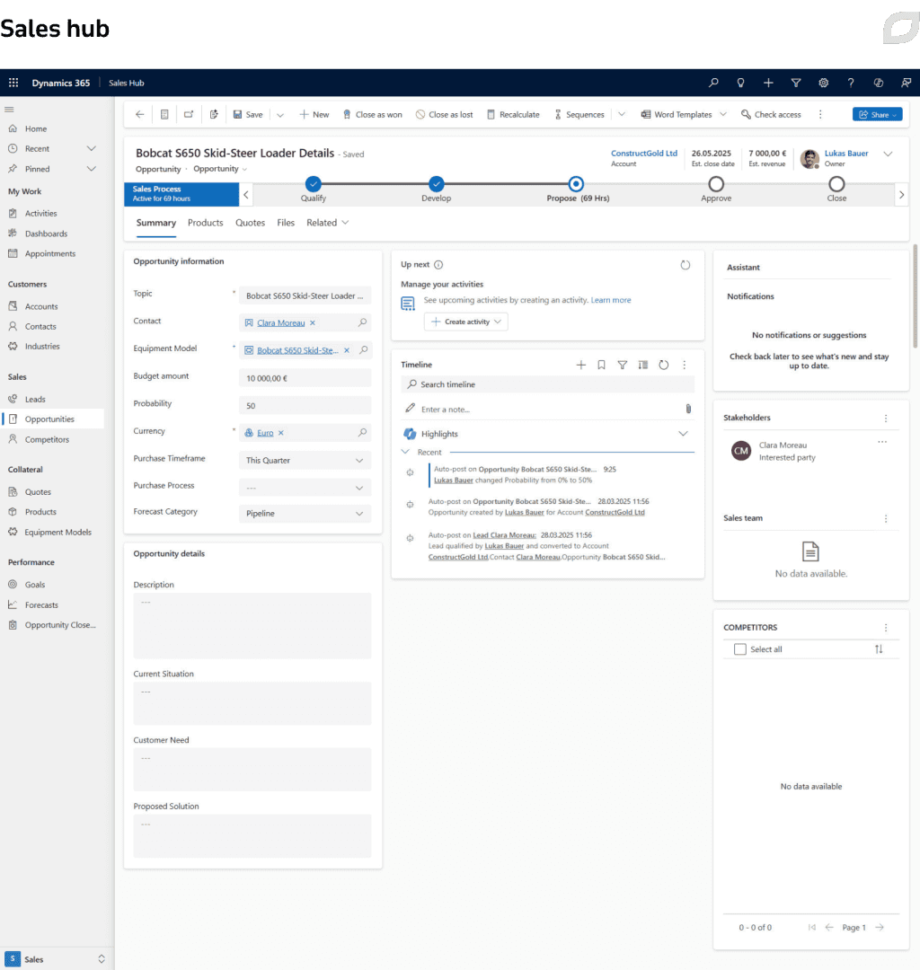Click the Probability field
This screenshot has height=970, width=920.
point(305,406)
